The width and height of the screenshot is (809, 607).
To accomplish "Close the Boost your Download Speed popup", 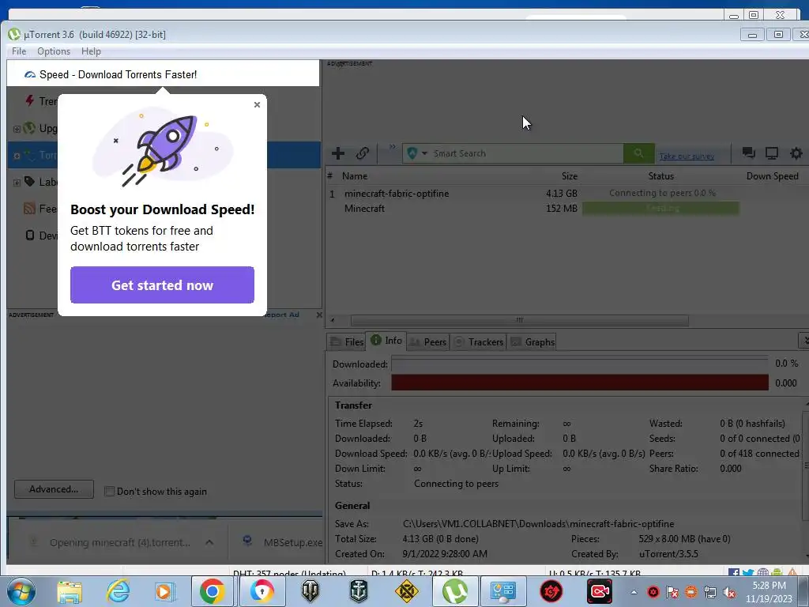I will tap(257, 105).
